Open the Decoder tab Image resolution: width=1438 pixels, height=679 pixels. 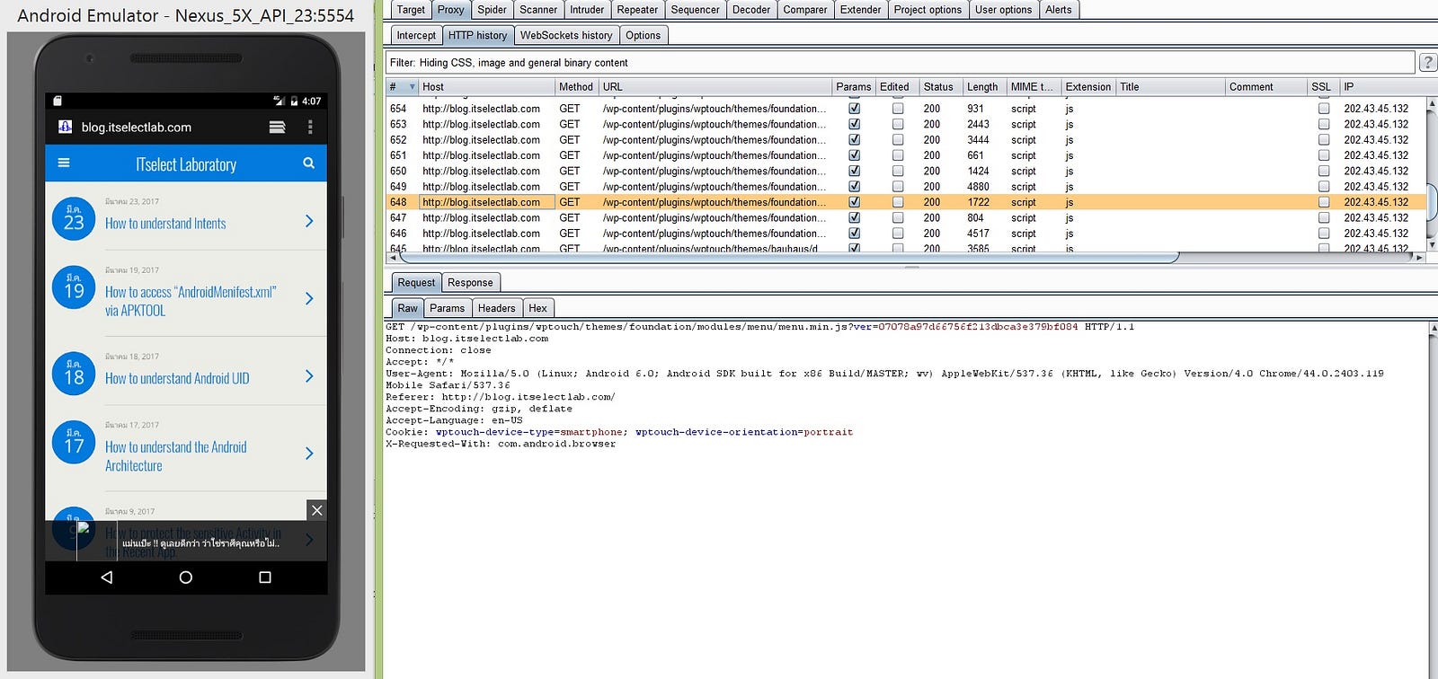point(751,10)
